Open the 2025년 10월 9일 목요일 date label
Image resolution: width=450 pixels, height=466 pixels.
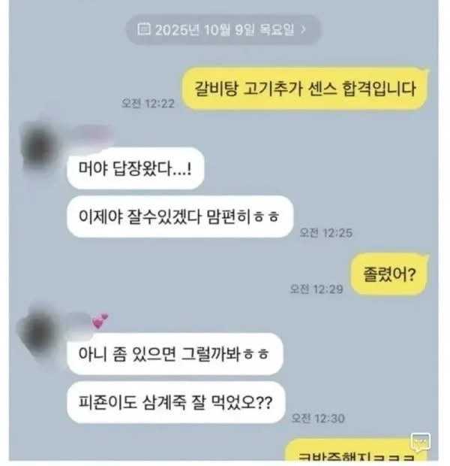tap(224, 30)
